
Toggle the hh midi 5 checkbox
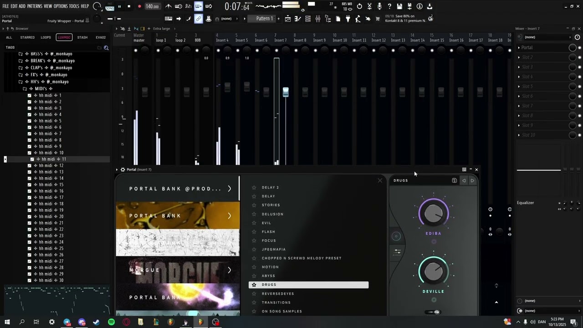click(30, 121)
